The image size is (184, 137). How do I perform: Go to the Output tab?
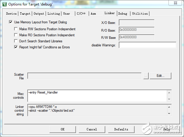[x=39, y=14]
